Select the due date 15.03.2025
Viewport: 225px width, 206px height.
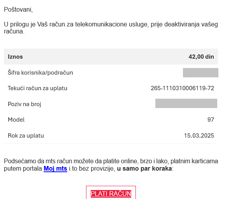coord(199,136)
